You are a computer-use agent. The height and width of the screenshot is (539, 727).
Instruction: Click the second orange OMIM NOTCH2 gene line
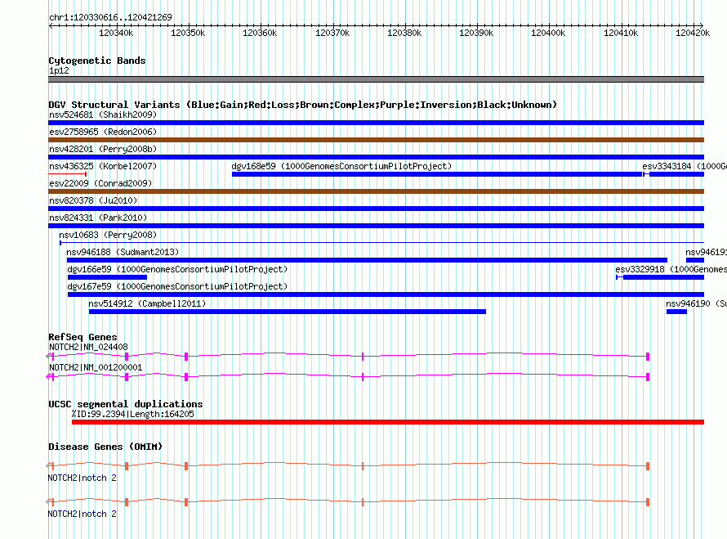[x=348, y=502]
